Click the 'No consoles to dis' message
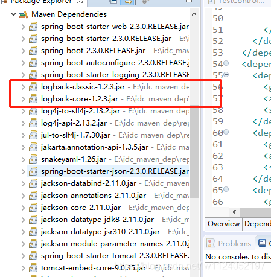The image size is (271, 277). (x=238, y=257)
